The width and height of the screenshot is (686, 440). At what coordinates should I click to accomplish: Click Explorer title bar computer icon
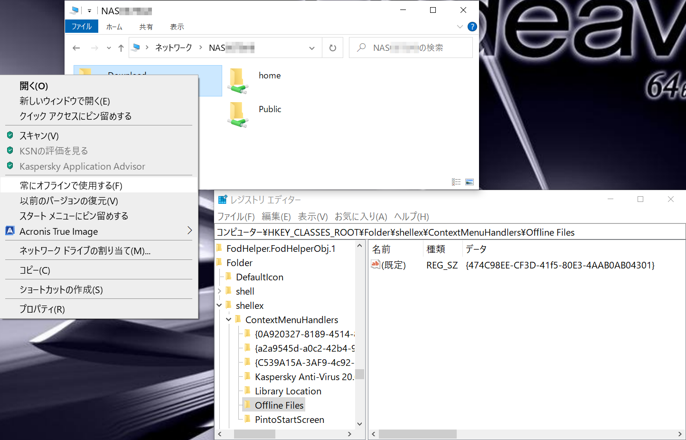(75, 10)
